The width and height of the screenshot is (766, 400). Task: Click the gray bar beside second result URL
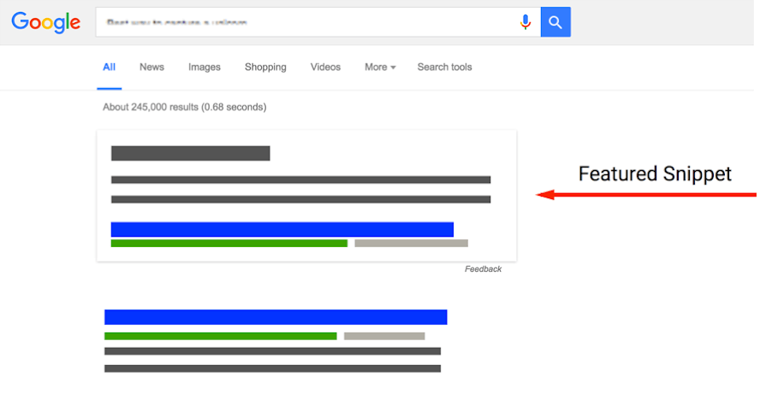(x=384, y=336)
